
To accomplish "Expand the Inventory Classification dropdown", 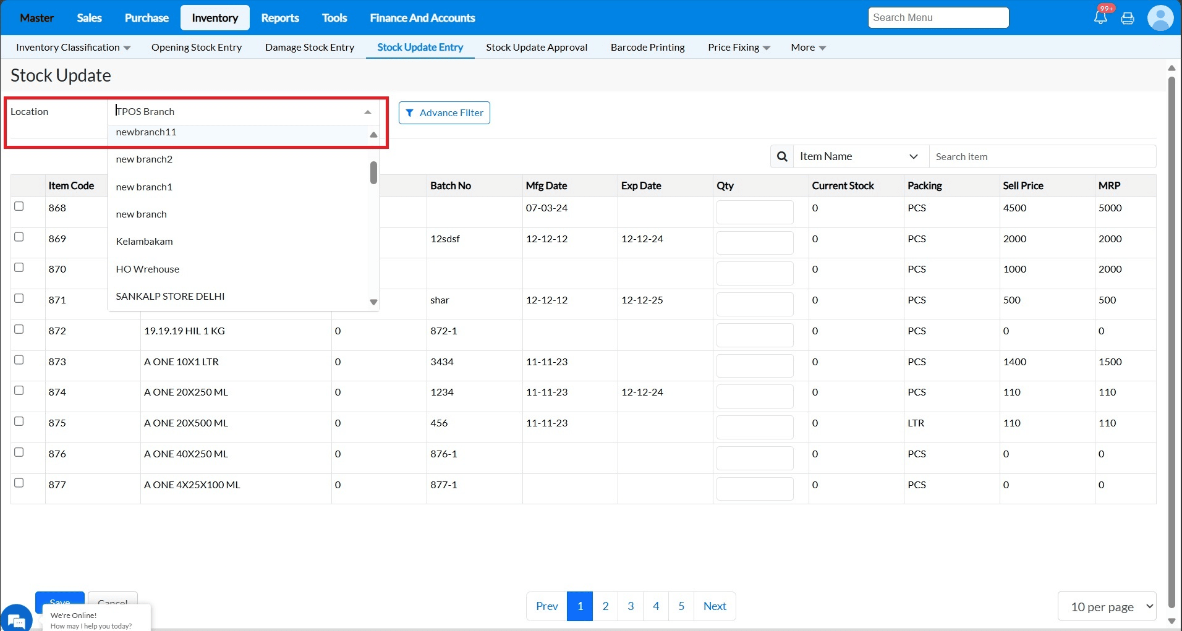I will pos(73,48).
